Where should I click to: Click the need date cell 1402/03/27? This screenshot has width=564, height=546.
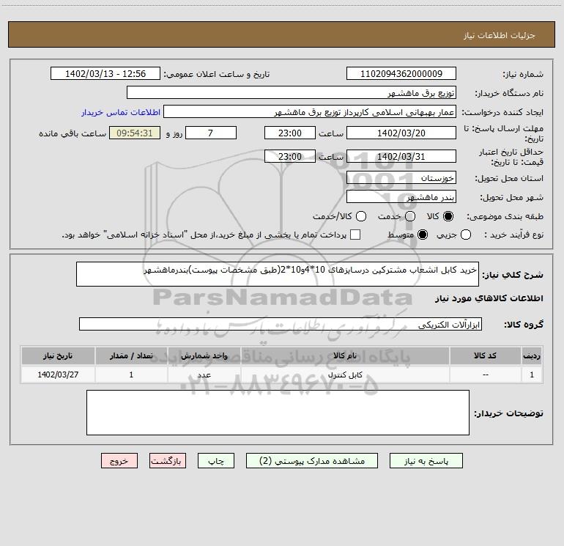coord(58,375)
